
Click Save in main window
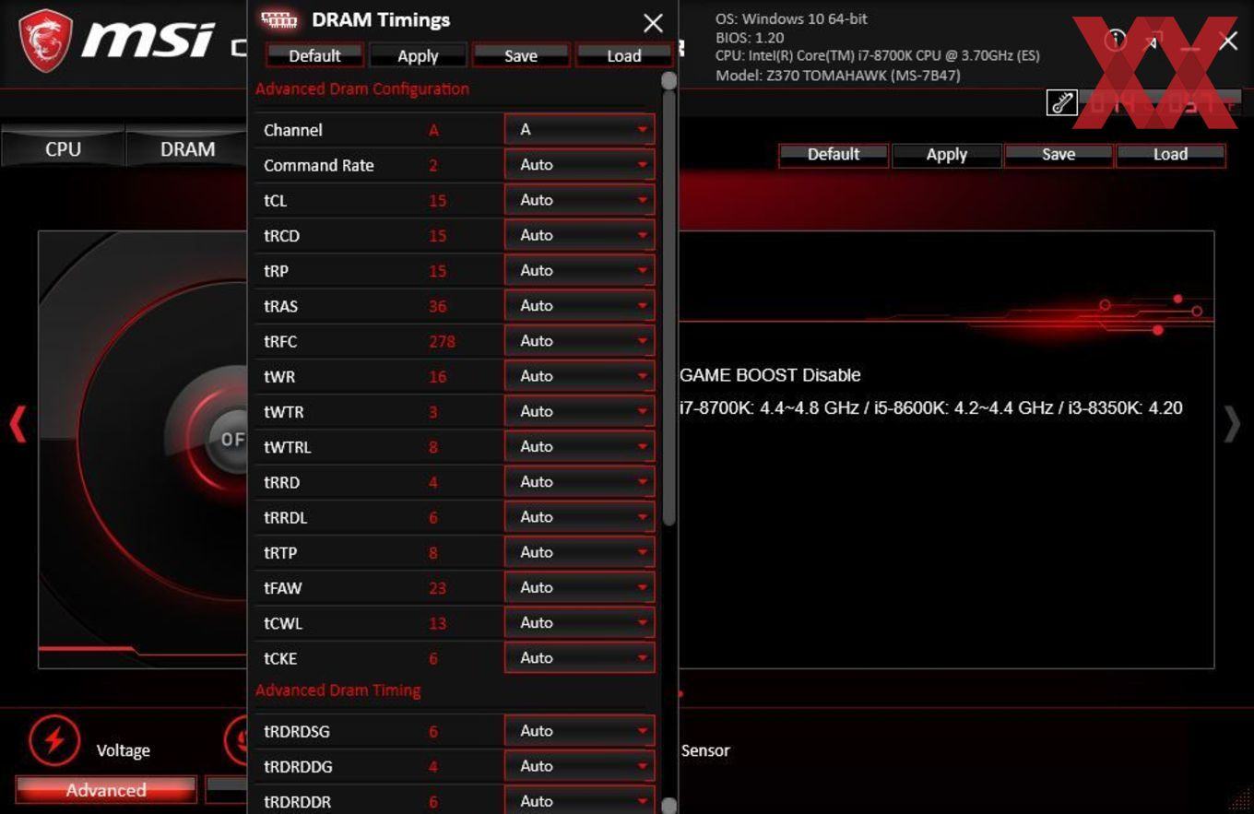tap(1059, 154)
